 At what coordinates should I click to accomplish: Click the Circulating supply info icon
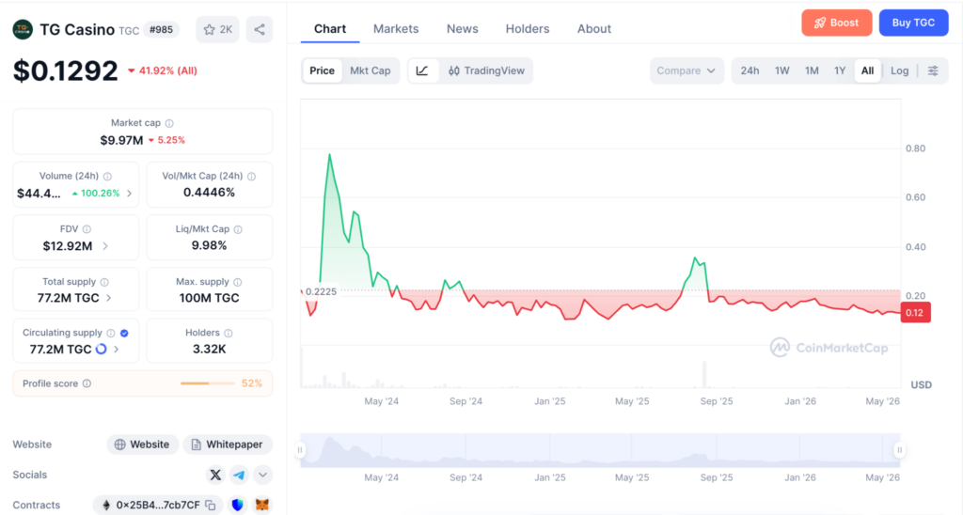(111, 333)
